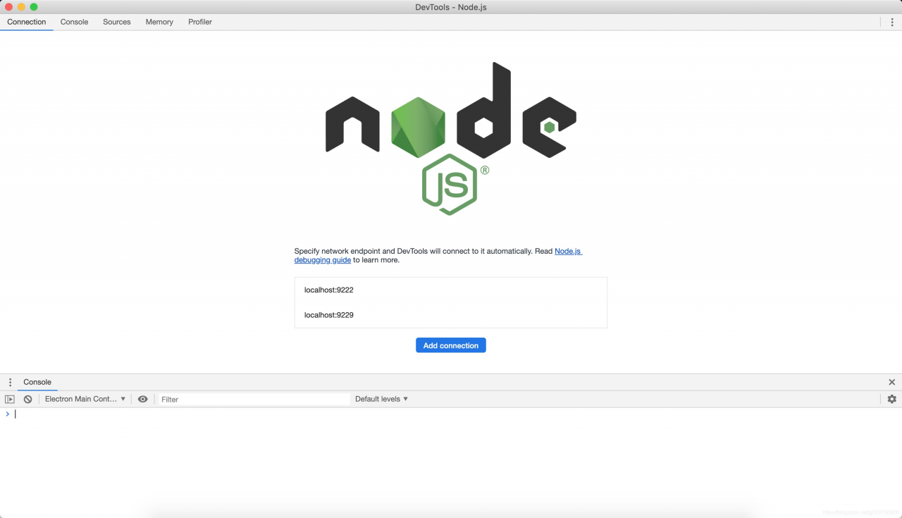Toggle the live expression eye icon

coord(143,399)
